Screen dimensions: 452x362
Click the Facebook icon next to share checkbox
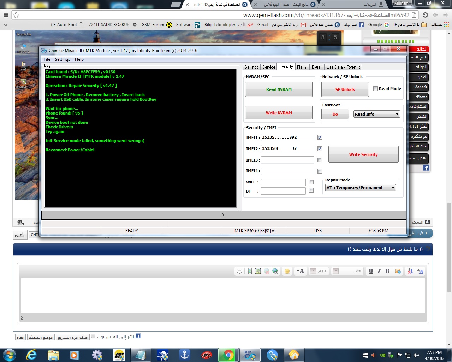(138, 336)
